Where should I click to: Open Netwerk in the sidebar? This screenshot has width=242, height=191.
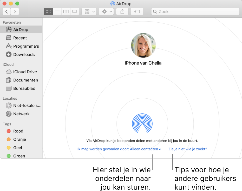21,114
